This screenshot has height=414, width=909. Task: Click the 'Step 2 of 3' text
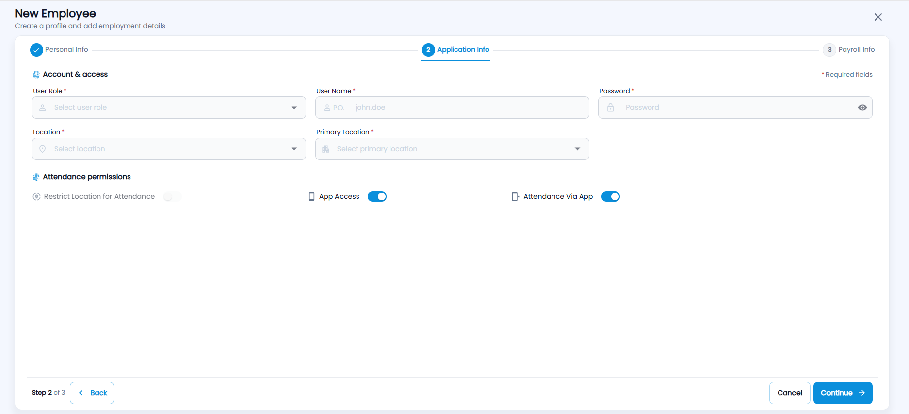point(48,393)
